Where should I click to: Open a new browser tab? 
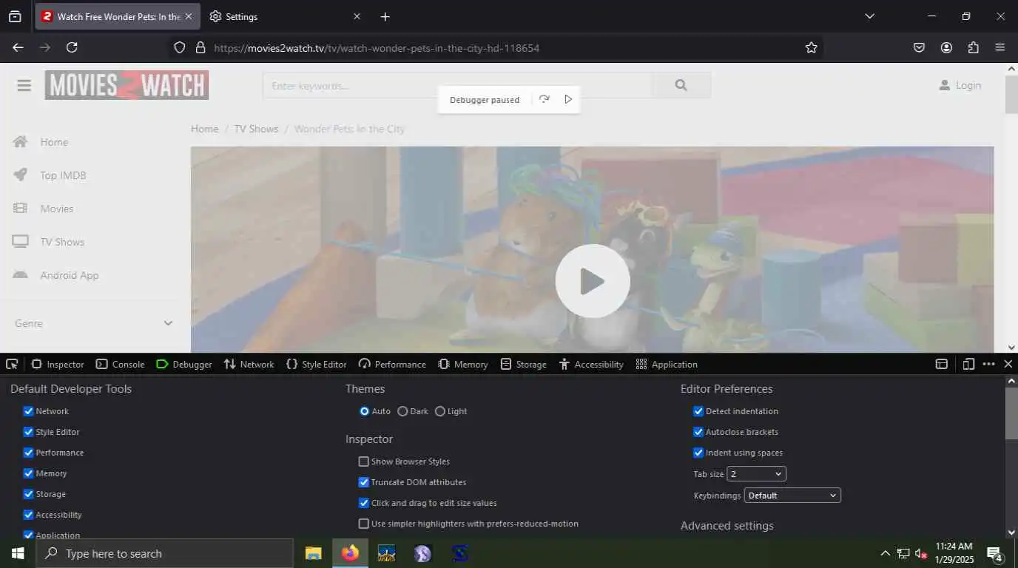point(385,16)
